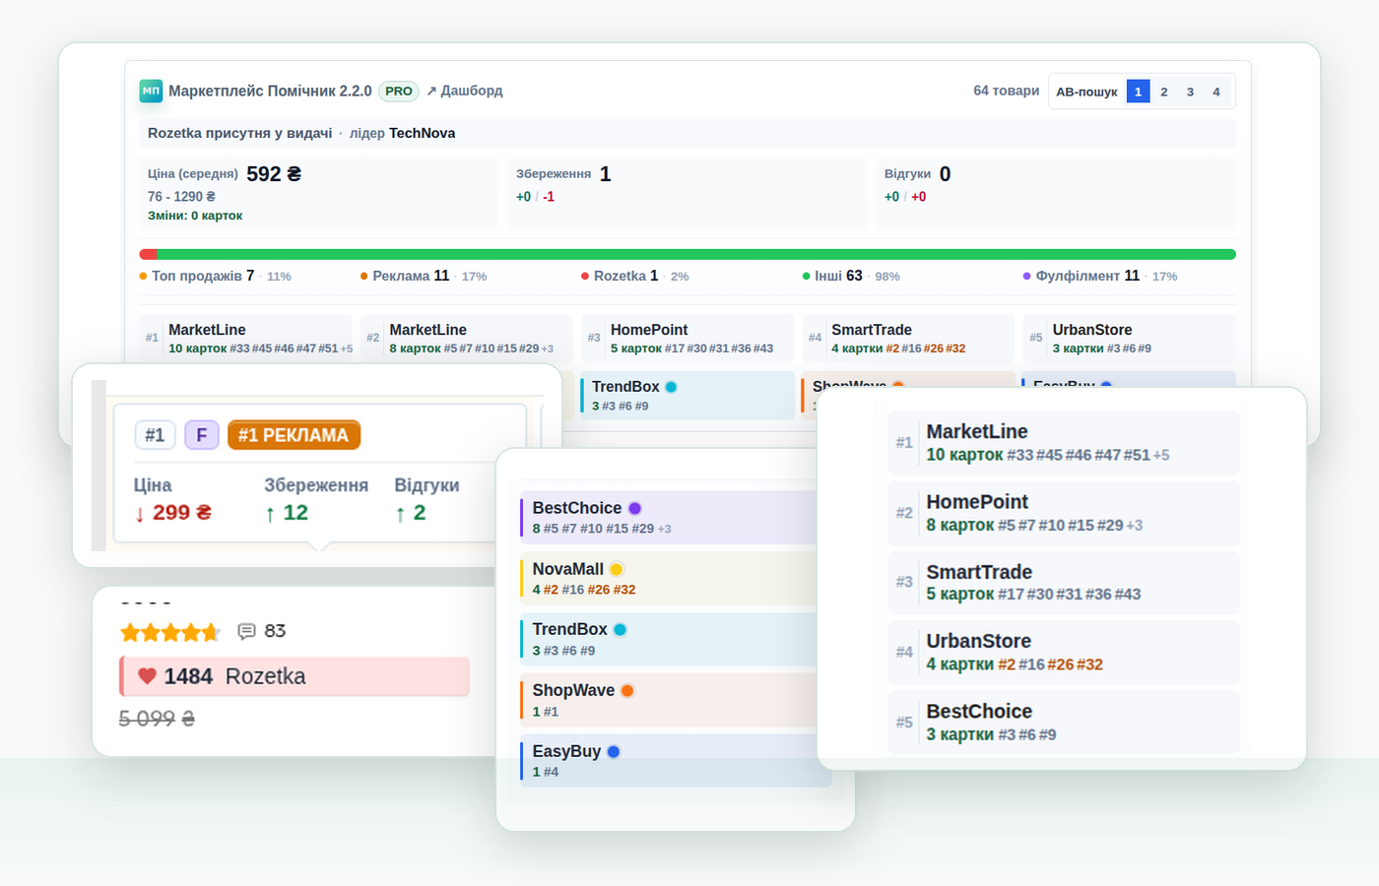Click the #5 badge beside BestChoice in the ranking card
This screenshot has height=886, width=1379.
(904, 723)
